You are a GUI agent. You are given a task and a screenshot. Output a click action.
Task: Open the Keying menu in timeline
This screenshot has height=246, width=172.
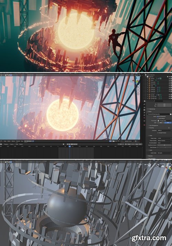(x=12, y=144)
